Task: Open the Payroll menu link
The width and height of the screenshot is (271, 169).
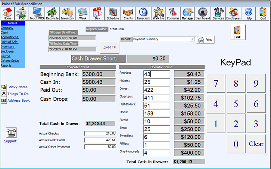Action: pos(6,56)
